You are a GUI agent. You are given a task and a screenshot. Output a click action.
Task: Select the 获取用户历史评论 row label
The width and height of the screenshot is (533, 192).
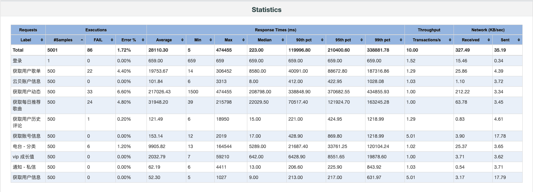point(27,122)
